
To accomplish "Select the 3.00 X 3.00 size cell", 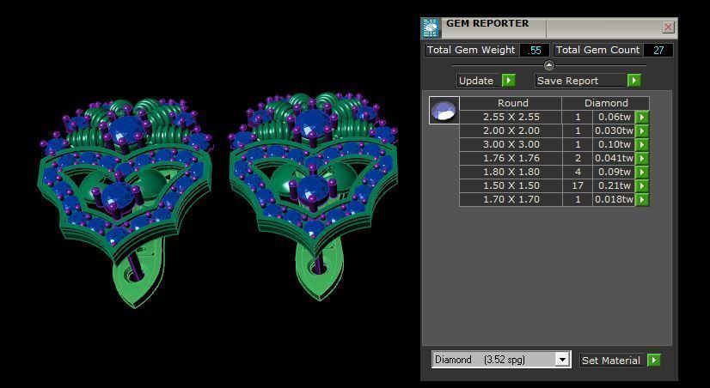I will (x=511, y=145).
